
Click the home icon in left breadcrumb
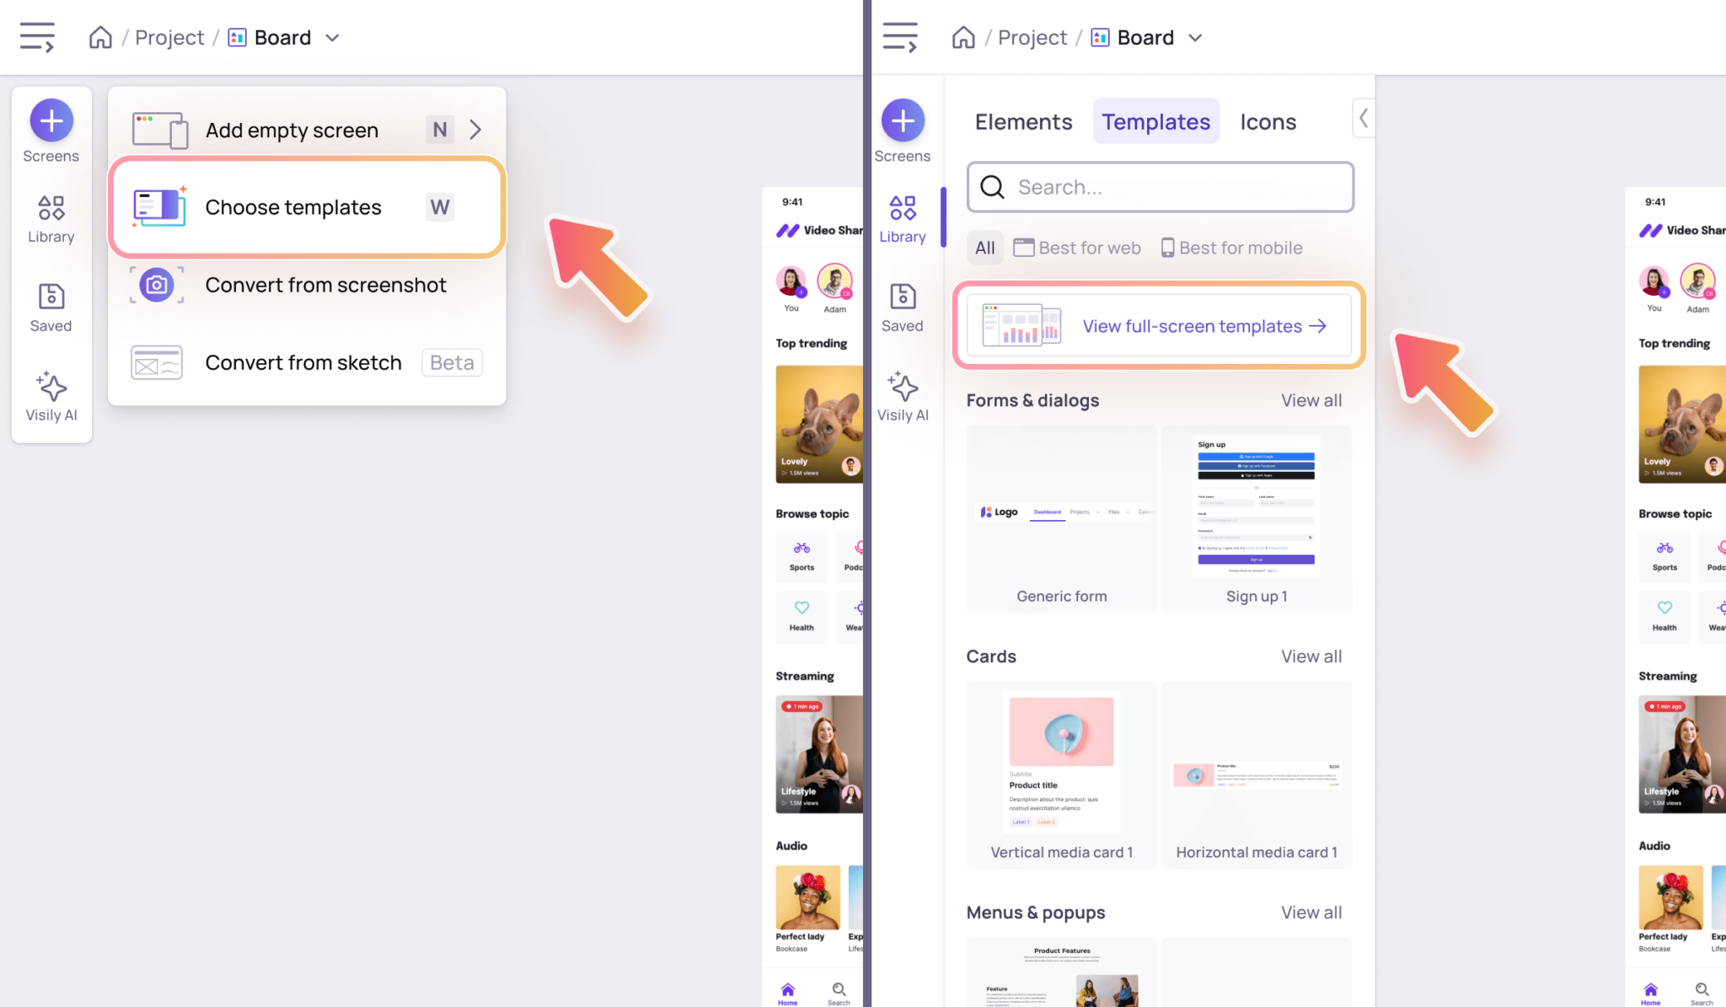click(x=100, y=38)
